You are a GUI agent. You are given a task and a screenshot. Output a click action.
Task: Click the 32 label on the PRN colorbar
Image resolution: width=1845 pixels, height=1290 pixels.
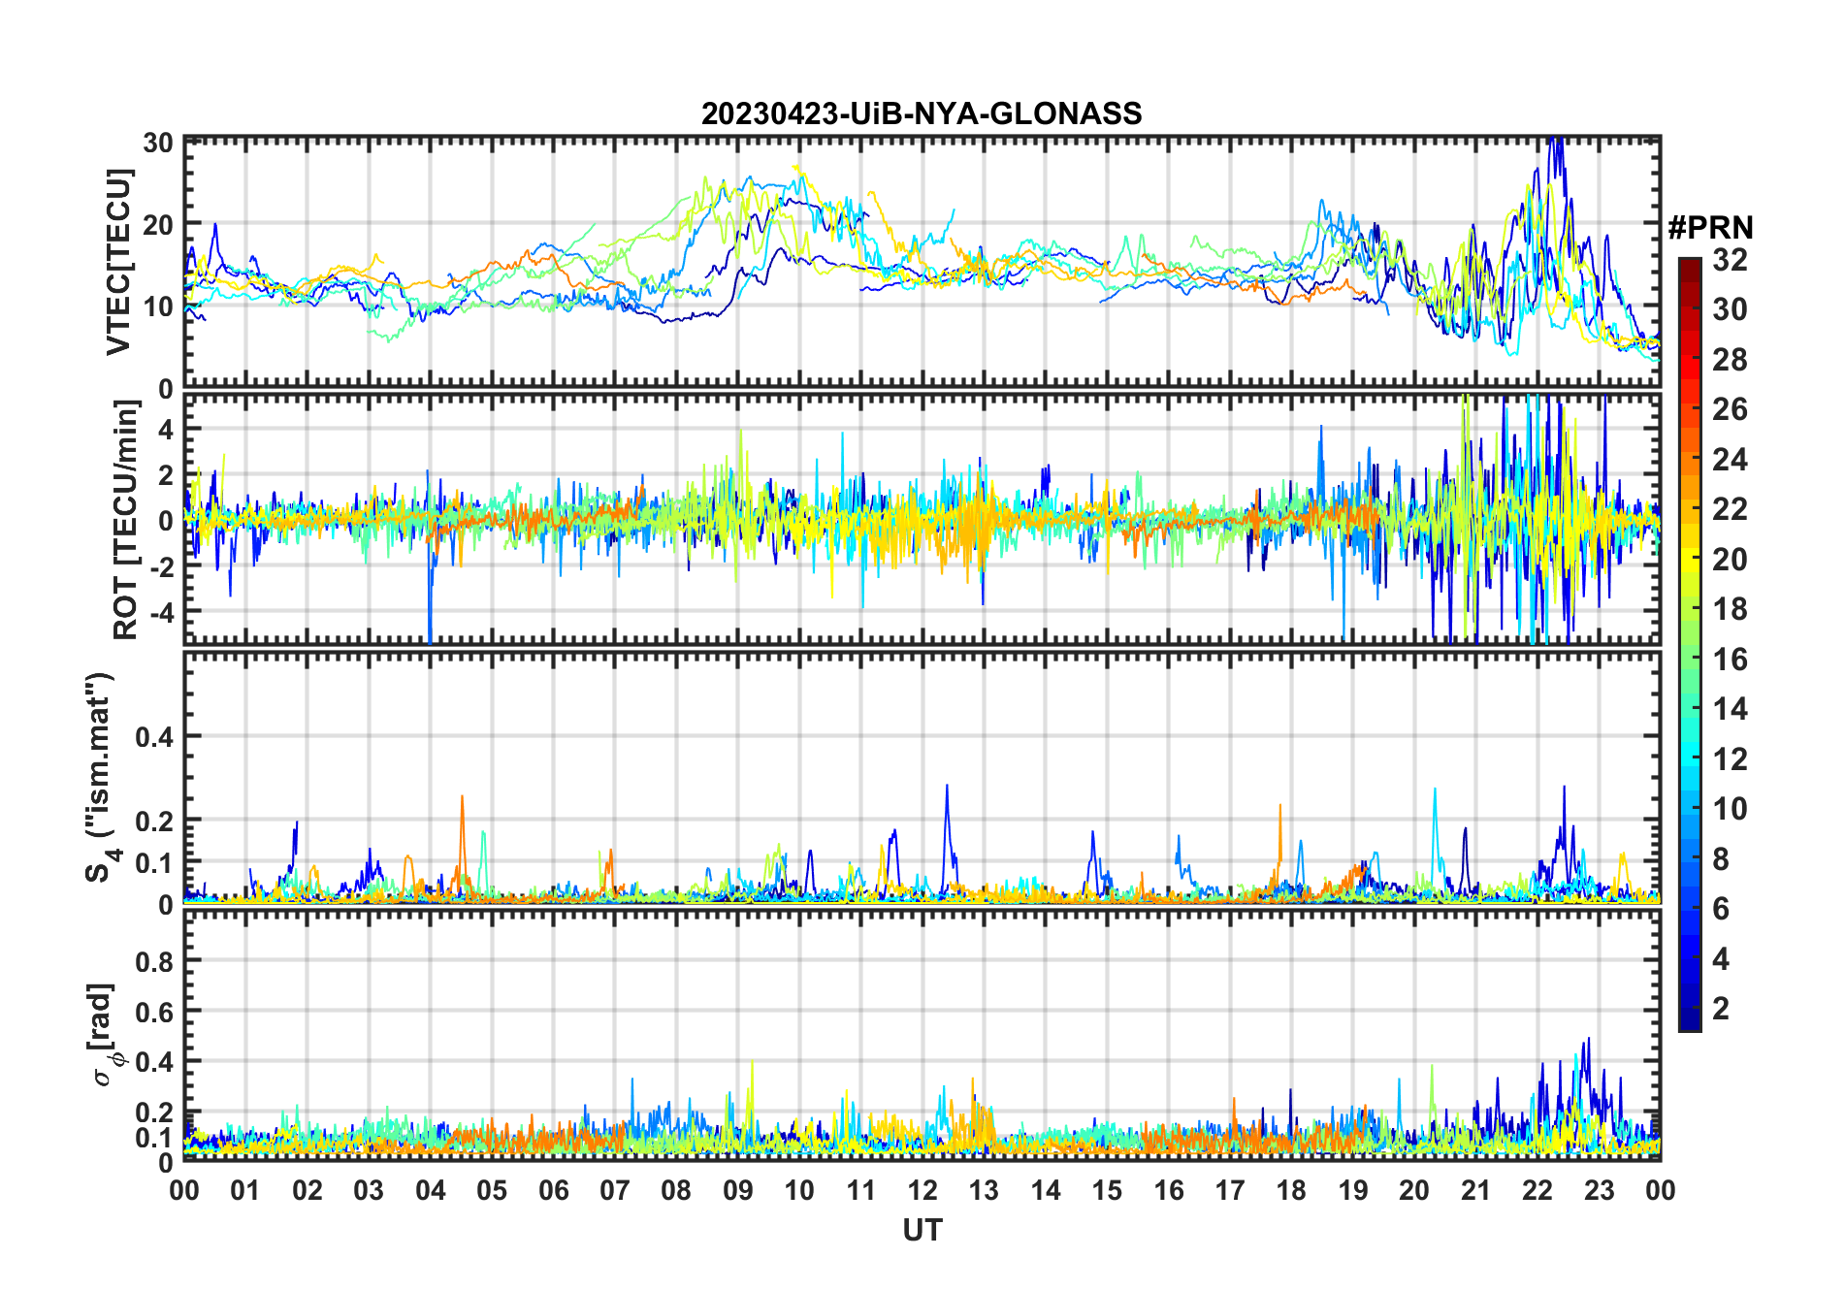pos(1730,260)
